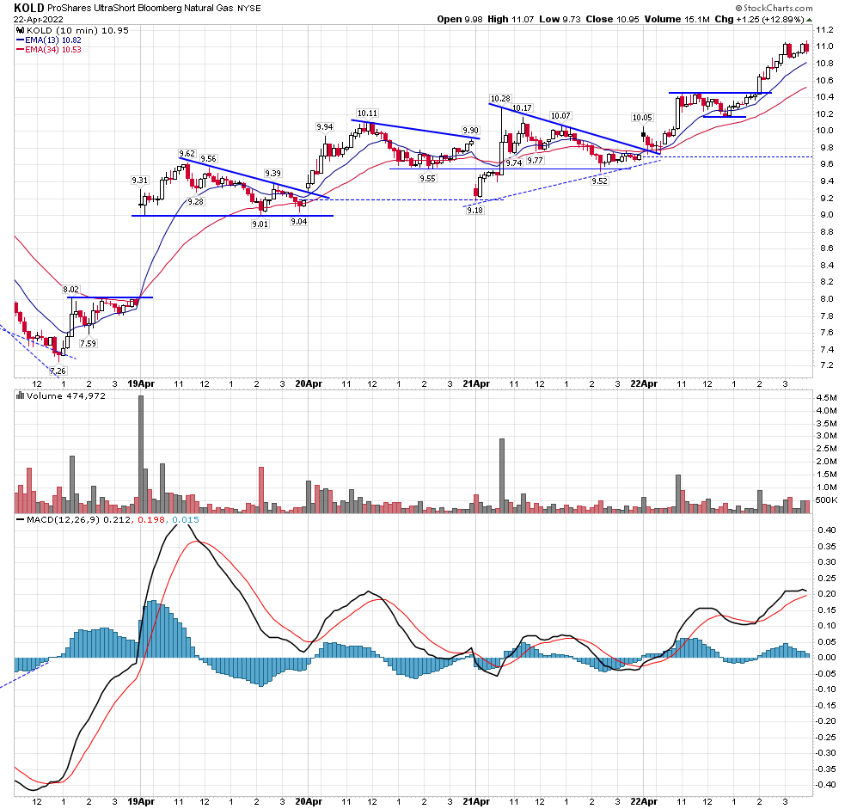This screenshot has width=851, height=809.
Task: Click the green up-arrow next to Chg value
Action: click(809, 20)
